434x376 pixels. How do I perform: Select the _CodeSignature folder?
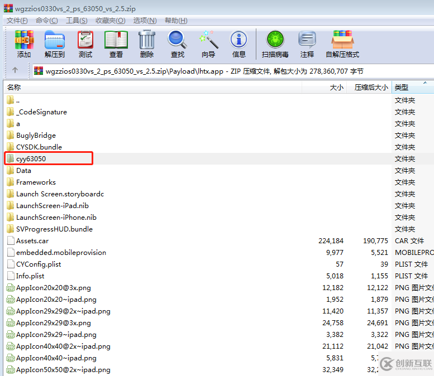point(36,112)
